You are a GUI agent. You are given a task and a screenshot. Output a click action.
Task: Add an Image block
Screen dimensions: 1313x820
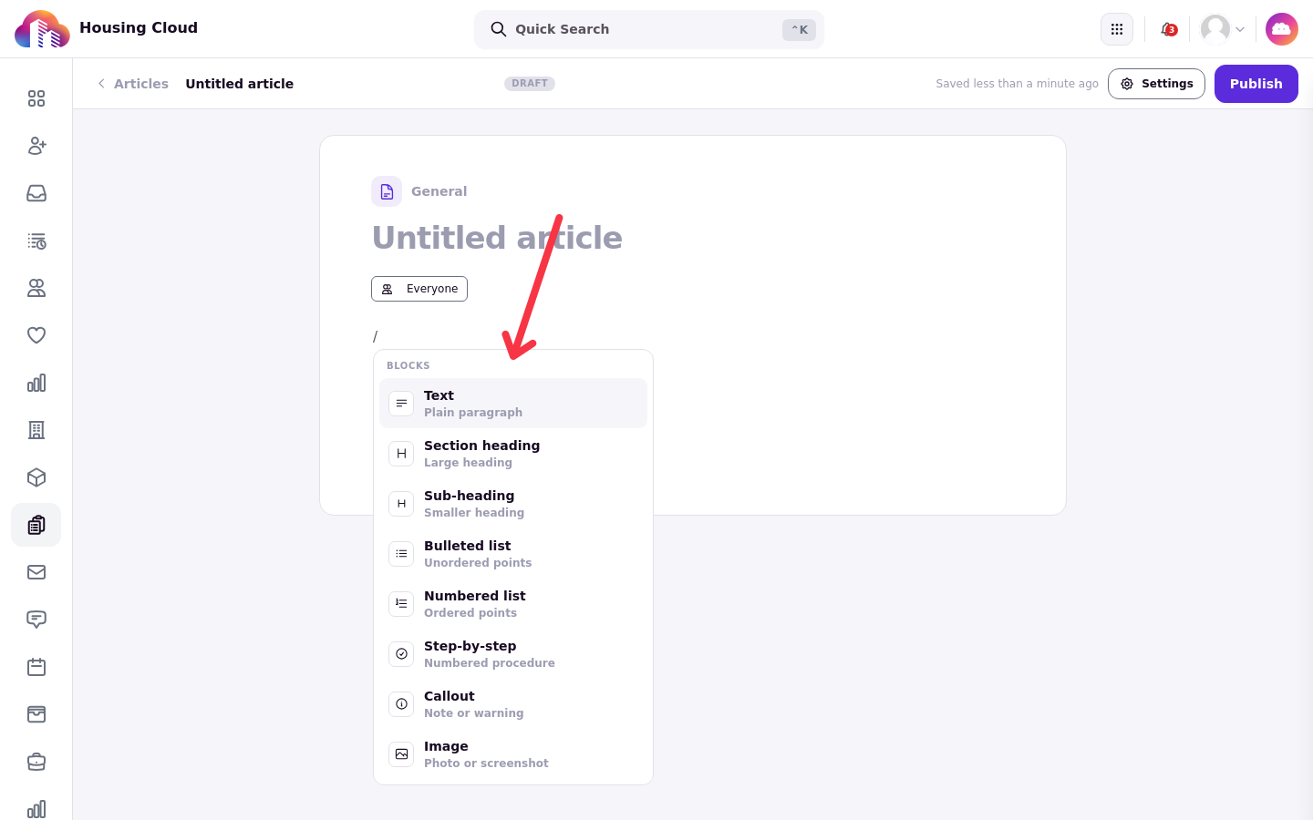point(513,754)
